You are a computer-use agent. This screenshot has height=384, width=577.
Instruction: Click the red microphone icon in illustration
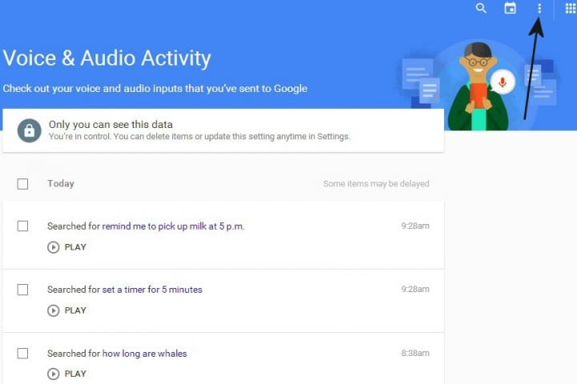(502, 82)
